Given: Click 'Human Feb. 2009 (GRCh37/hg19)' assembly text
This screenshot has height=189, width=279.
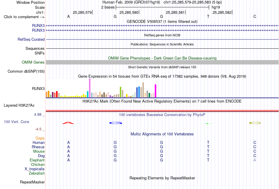Looking at the screenshot, I should coord(131,2).
